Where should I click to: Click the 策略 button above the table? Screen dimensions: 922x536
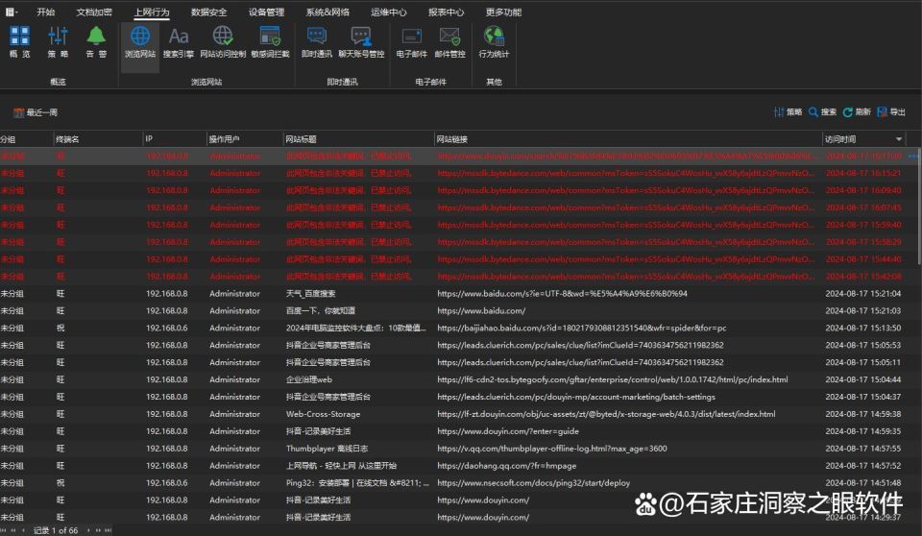(x=788, y=111)
